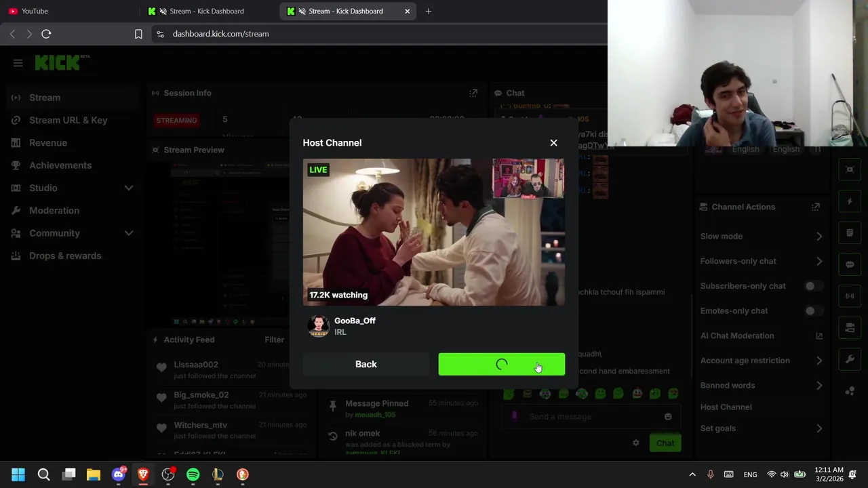The width and height of the screenshot is (868, 488).
Task: Open Achievements in sidebar
Action: 60,165
